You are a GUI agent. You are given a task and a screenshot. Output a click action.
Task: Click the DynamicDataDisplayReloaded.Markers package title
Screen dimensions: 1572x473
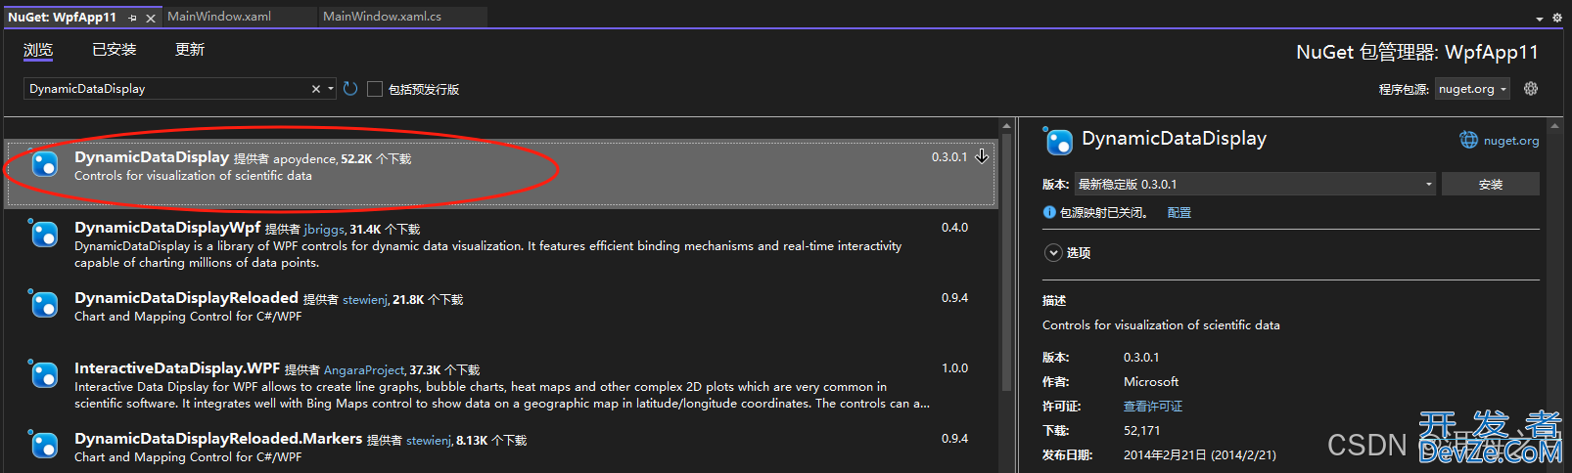[x=218, y=439]
